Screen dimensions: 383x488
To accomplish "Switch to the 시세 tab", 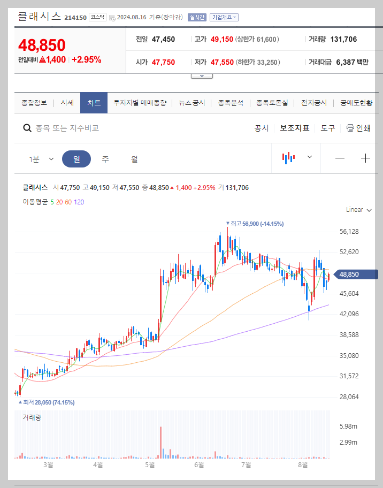I will point(66,103).
